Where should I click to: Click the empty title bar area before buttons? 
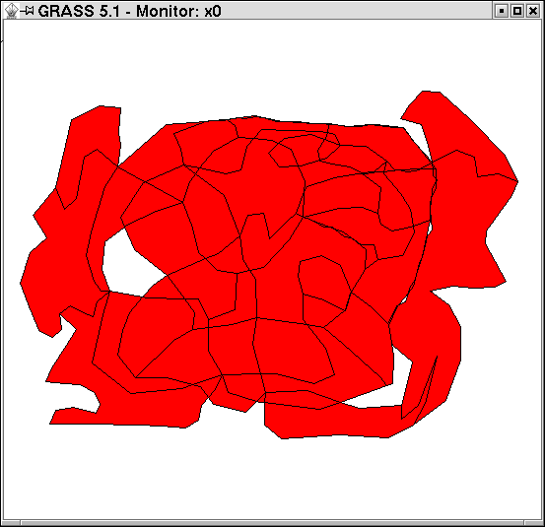pyautogui.click(x=358, y=11)
